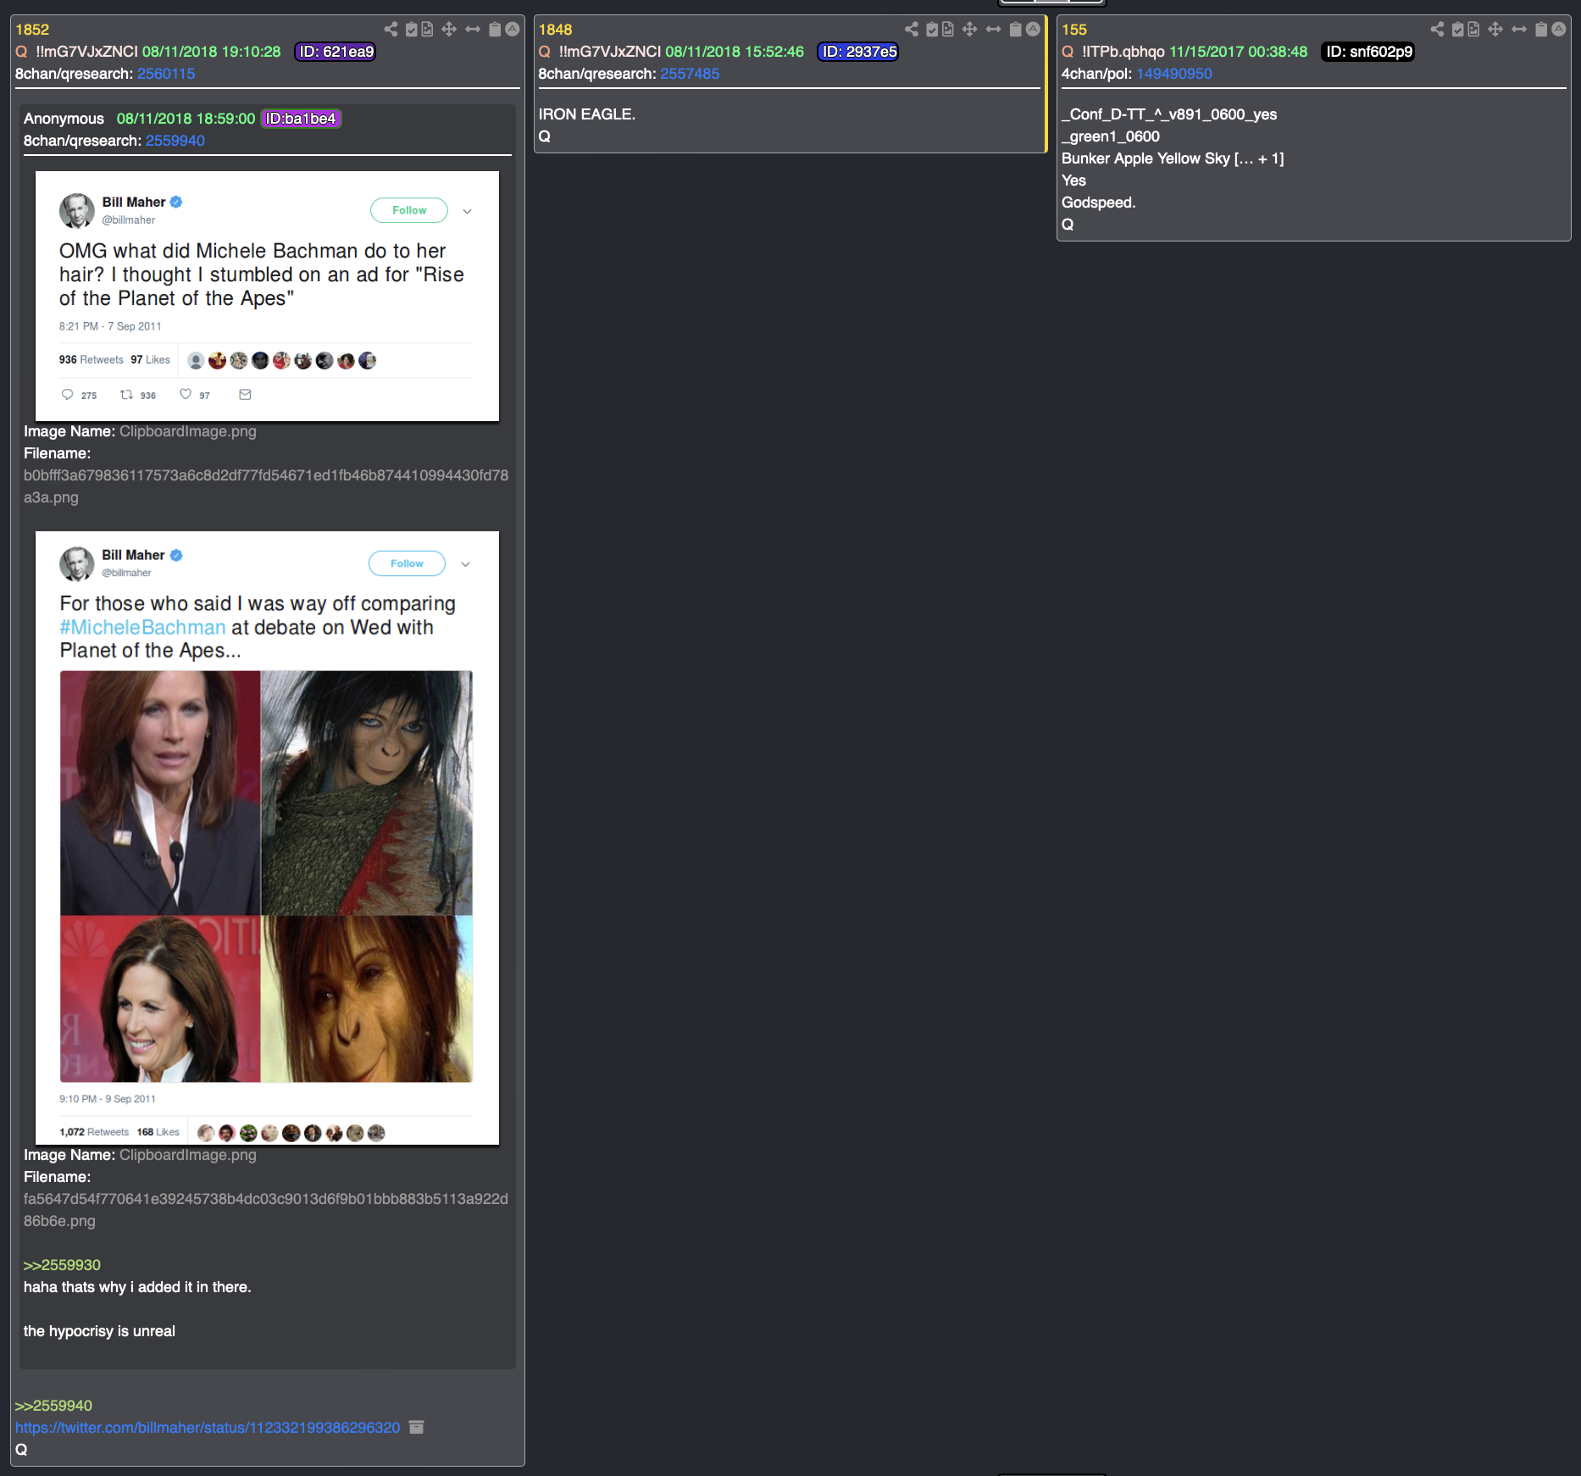This screenshot has width=1581, height=1476.
Task: Click the horizontal arrows icon on post 1852
Action: [473, 30]
